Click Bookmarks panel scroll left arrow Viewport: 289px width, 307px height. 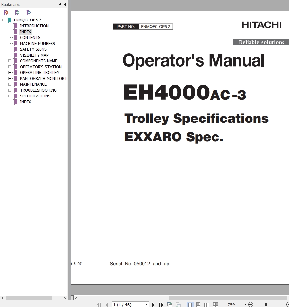click(x=3, y=298)
